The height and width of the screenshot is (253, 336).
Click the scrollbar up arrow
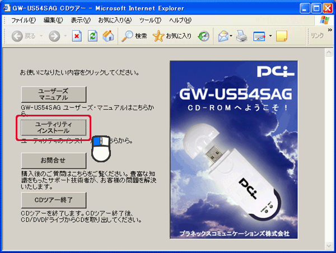point(329,53)
